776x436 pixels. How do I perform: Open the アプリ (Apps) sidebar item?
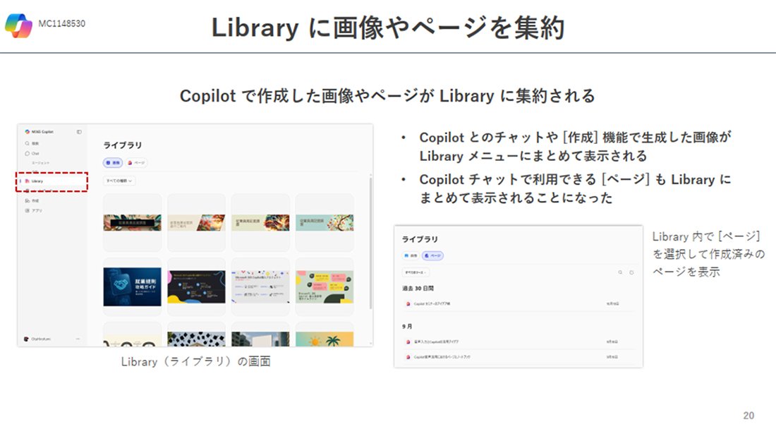pyautogui.click(x=33, y=211)
